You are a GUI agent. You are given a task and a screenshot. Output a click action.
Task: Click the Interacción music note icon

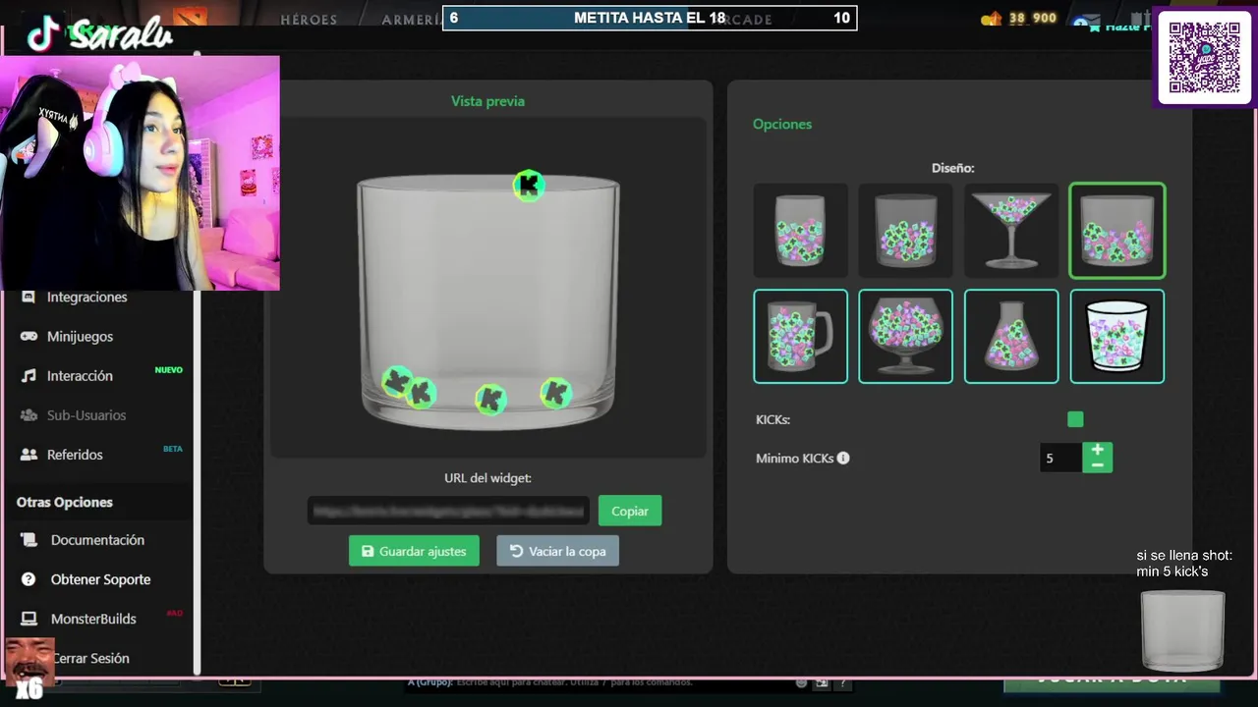click(29, 375)
